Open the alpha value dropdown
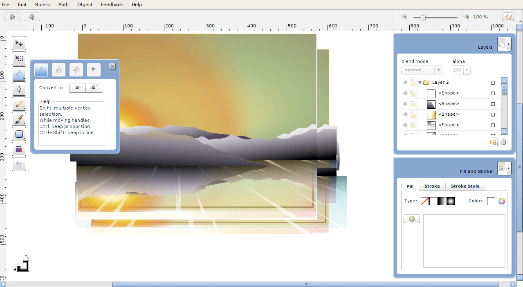Image resolution: width=523 pixels, height=287 pixels. click(x=466, y=70)
